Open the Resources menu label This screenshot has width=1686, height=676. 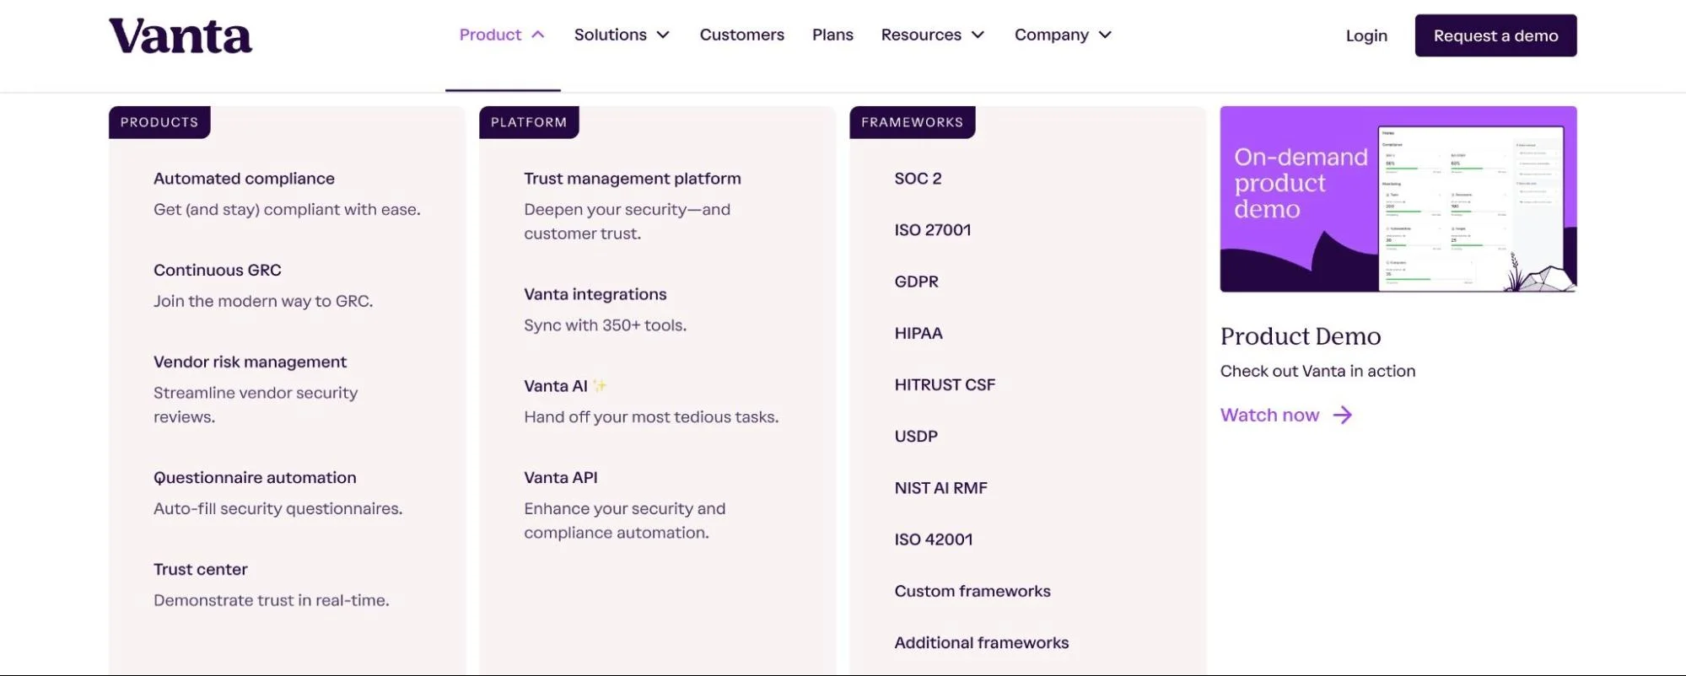921,35
